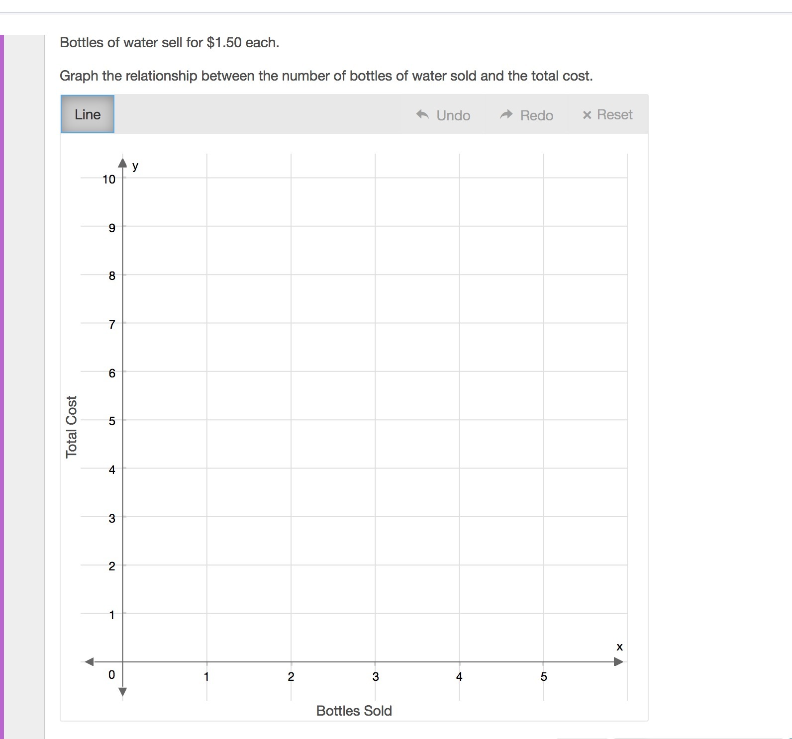This screenshot has height=739, width=792.
Task: Click the downward y-axis arrowhead
Action: [123, 692]
